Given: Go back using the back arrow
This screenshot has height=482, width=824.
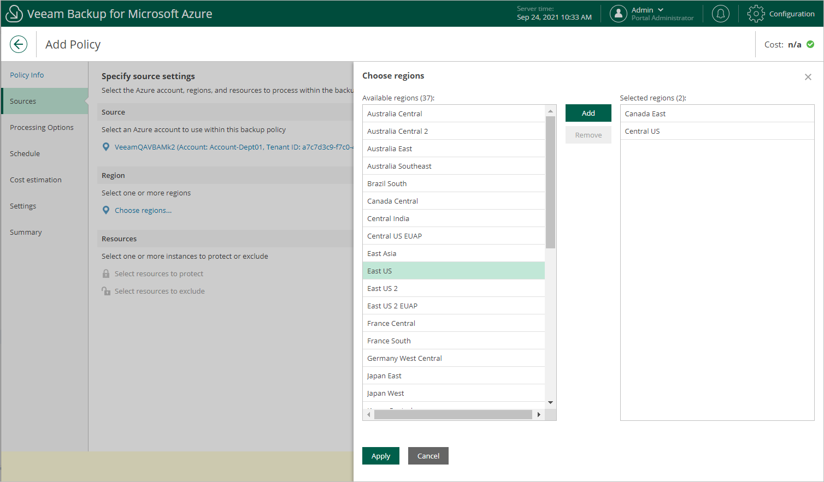Looking at the screenshot, I should coord(19,44).
